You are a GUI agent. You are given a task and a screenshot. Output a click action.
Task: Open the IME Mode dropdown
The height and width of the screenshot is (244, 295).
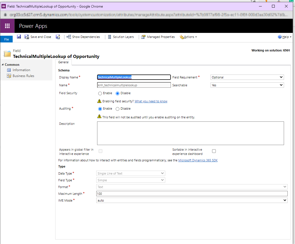(192, 200)
